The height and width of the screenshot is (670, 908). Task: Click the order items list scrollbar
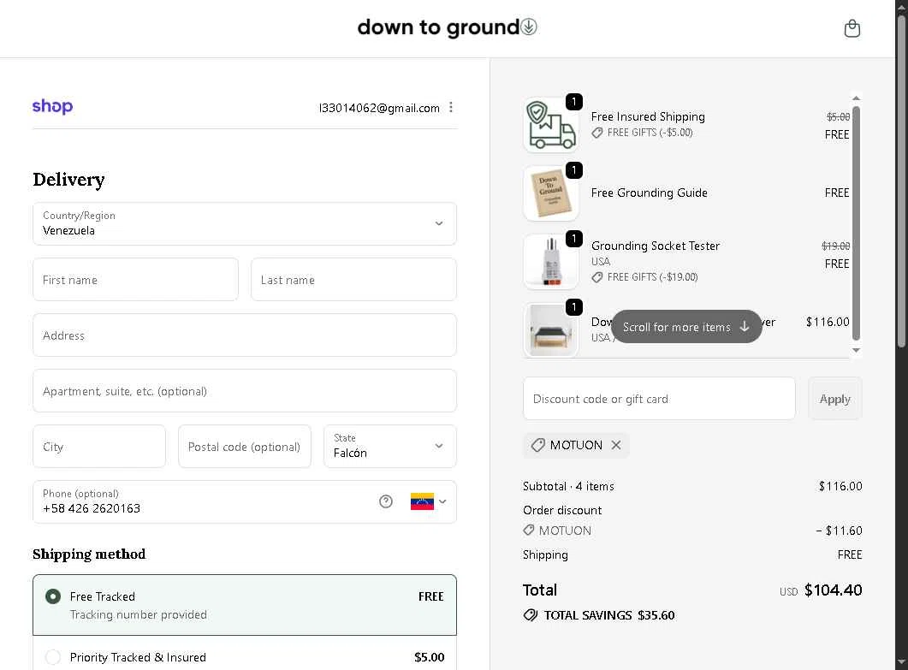coord(856,223)
